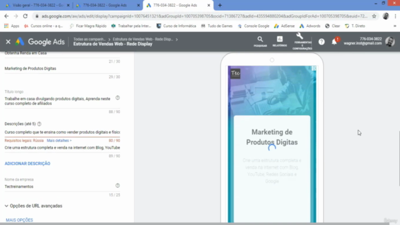Edit the Marketing de Produtos Digitas title

pos(62,69)
